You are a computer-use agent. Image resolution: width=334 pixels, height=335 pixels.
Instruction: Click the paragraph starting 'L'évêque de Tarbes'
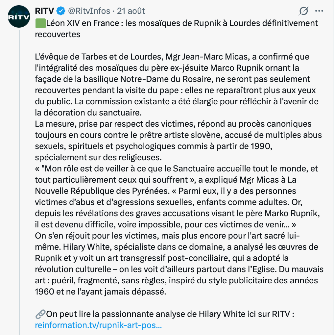[177, 85]
